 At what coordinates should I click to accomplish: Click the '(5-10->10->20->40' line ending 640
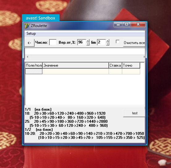point(68,117)
